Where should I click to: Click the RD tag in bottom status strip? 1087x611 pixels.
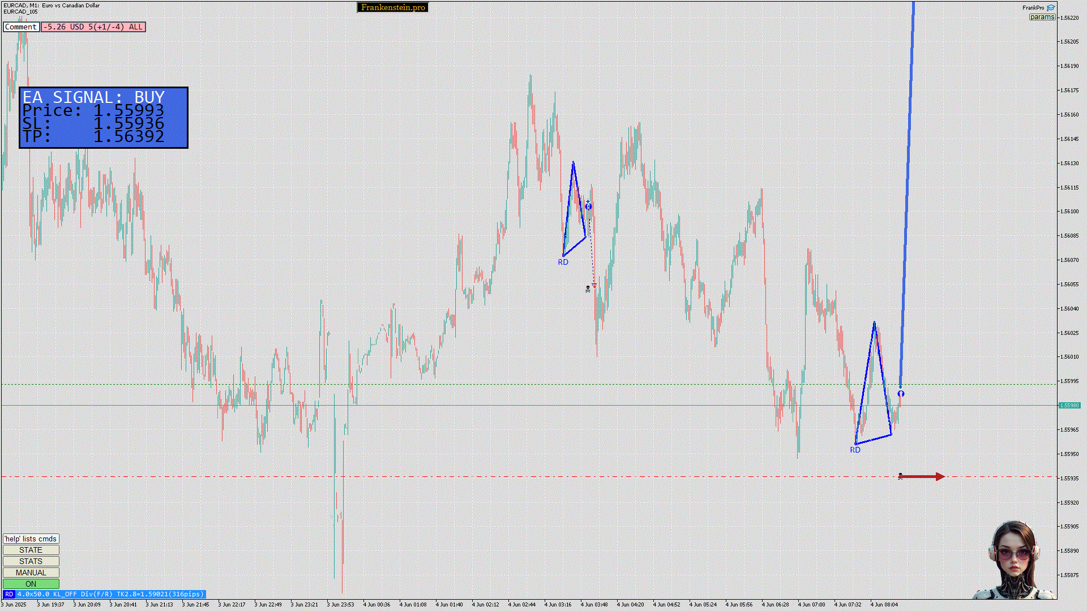click(x=9, y=594)
